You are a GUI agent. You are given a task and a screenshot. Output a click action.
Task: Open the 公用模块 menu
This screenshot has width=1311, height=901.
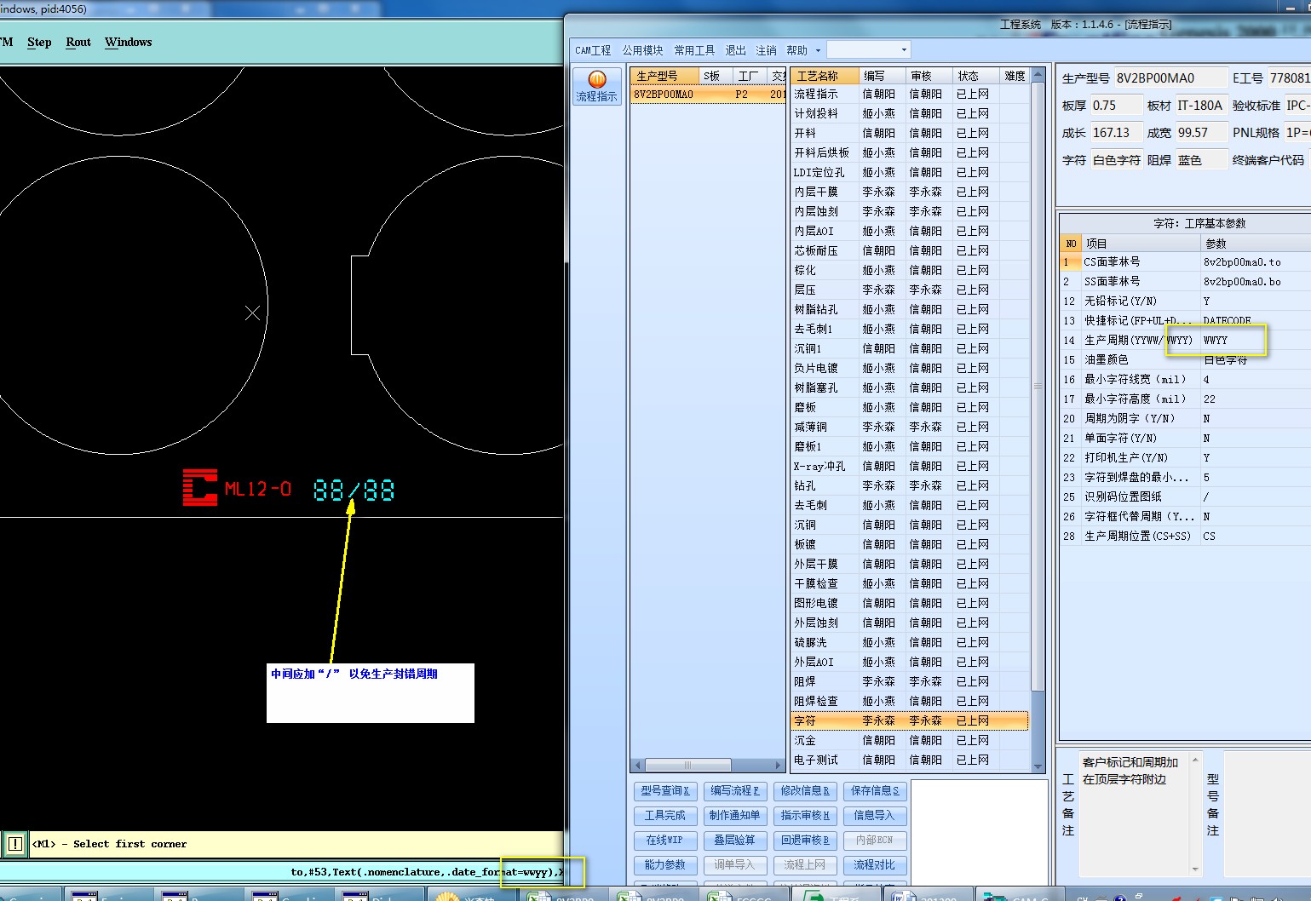tap(642, 50)
